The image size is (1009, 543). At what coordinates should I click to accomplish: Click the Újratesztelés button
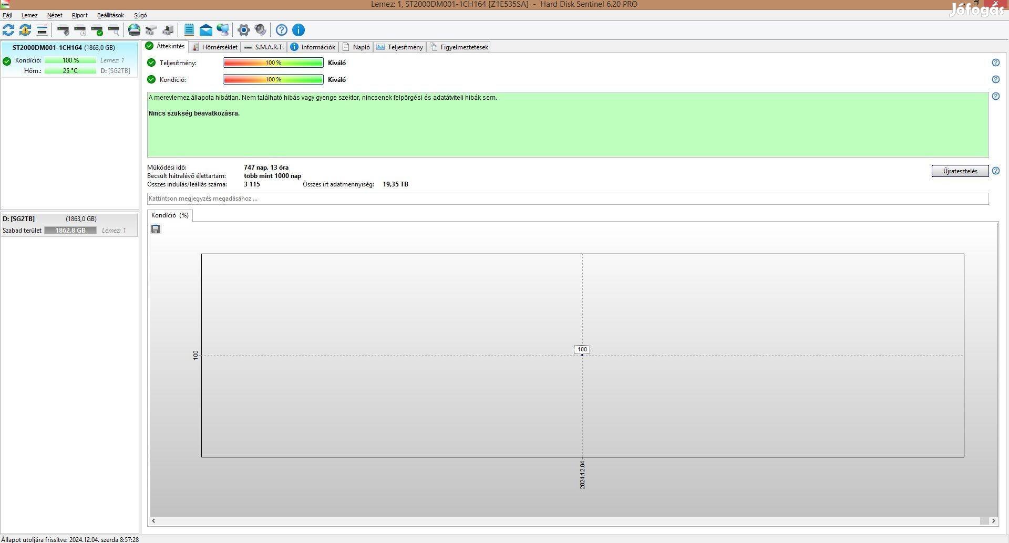pyautogui.click(x=960, y=171)
